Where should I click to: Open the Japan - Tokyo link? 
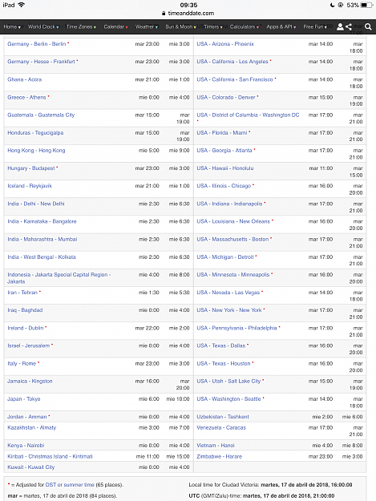click(24, 398)
